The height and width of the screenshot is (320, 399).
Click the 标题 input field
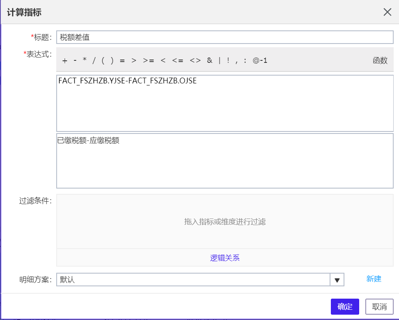coord(225,37)
